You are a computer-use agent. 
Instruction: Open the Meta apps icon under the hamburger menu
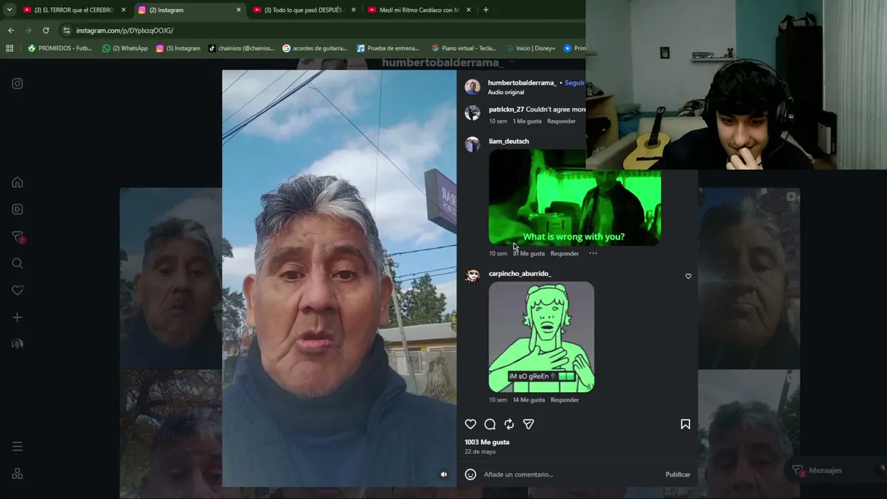(17, 474)
